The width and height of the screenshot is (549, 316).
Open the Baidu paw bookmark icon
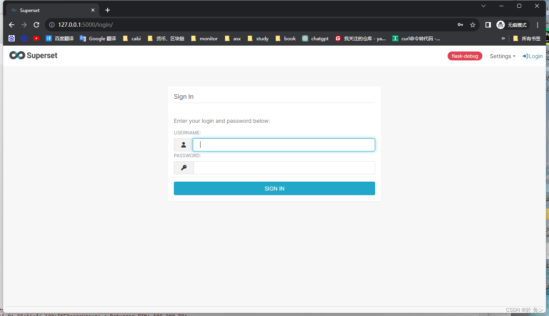coord(12,38)
